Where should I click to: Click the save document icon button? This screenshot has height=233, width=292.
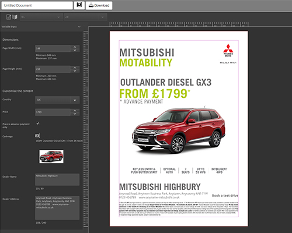[79, 5]
